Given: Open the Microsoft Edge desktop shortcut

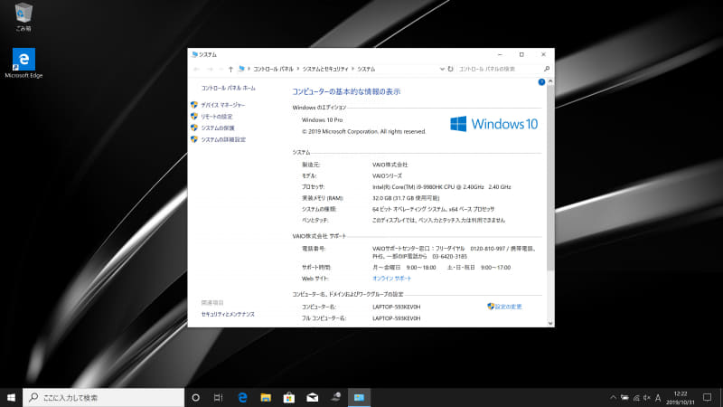Looking at the screenshot, I should pyautogui.click(x=23, y=63).
